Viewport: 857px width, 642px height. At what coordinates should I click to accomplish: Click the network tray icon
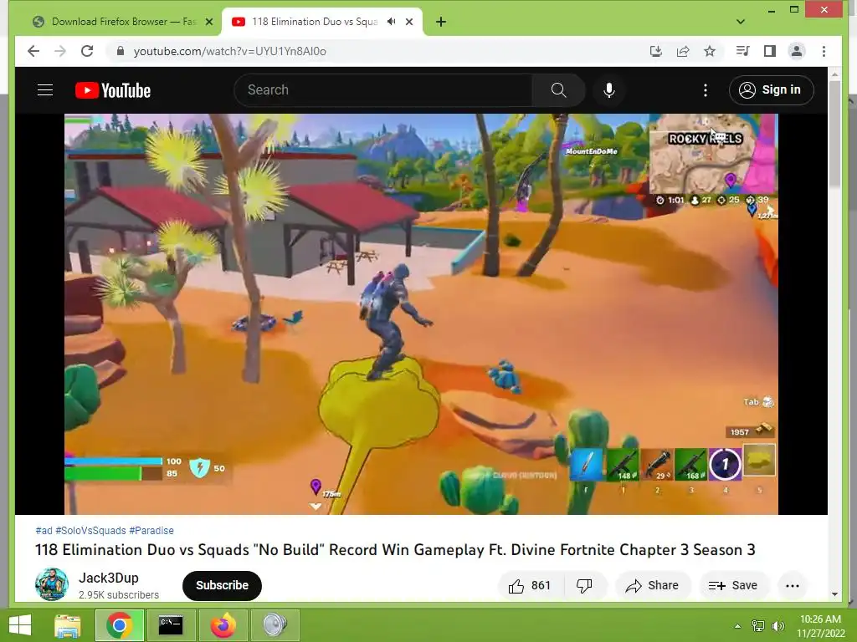click(x=758, y=626)
